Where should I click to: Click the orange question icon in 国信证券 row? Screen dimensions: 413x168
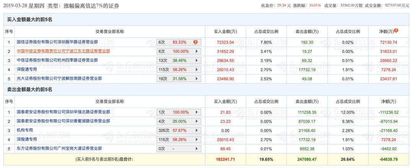[195, 42]
